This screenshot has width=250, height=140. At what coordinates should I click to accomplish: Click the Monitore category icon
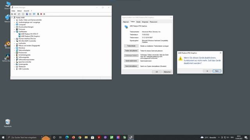[x=17, y=48]
